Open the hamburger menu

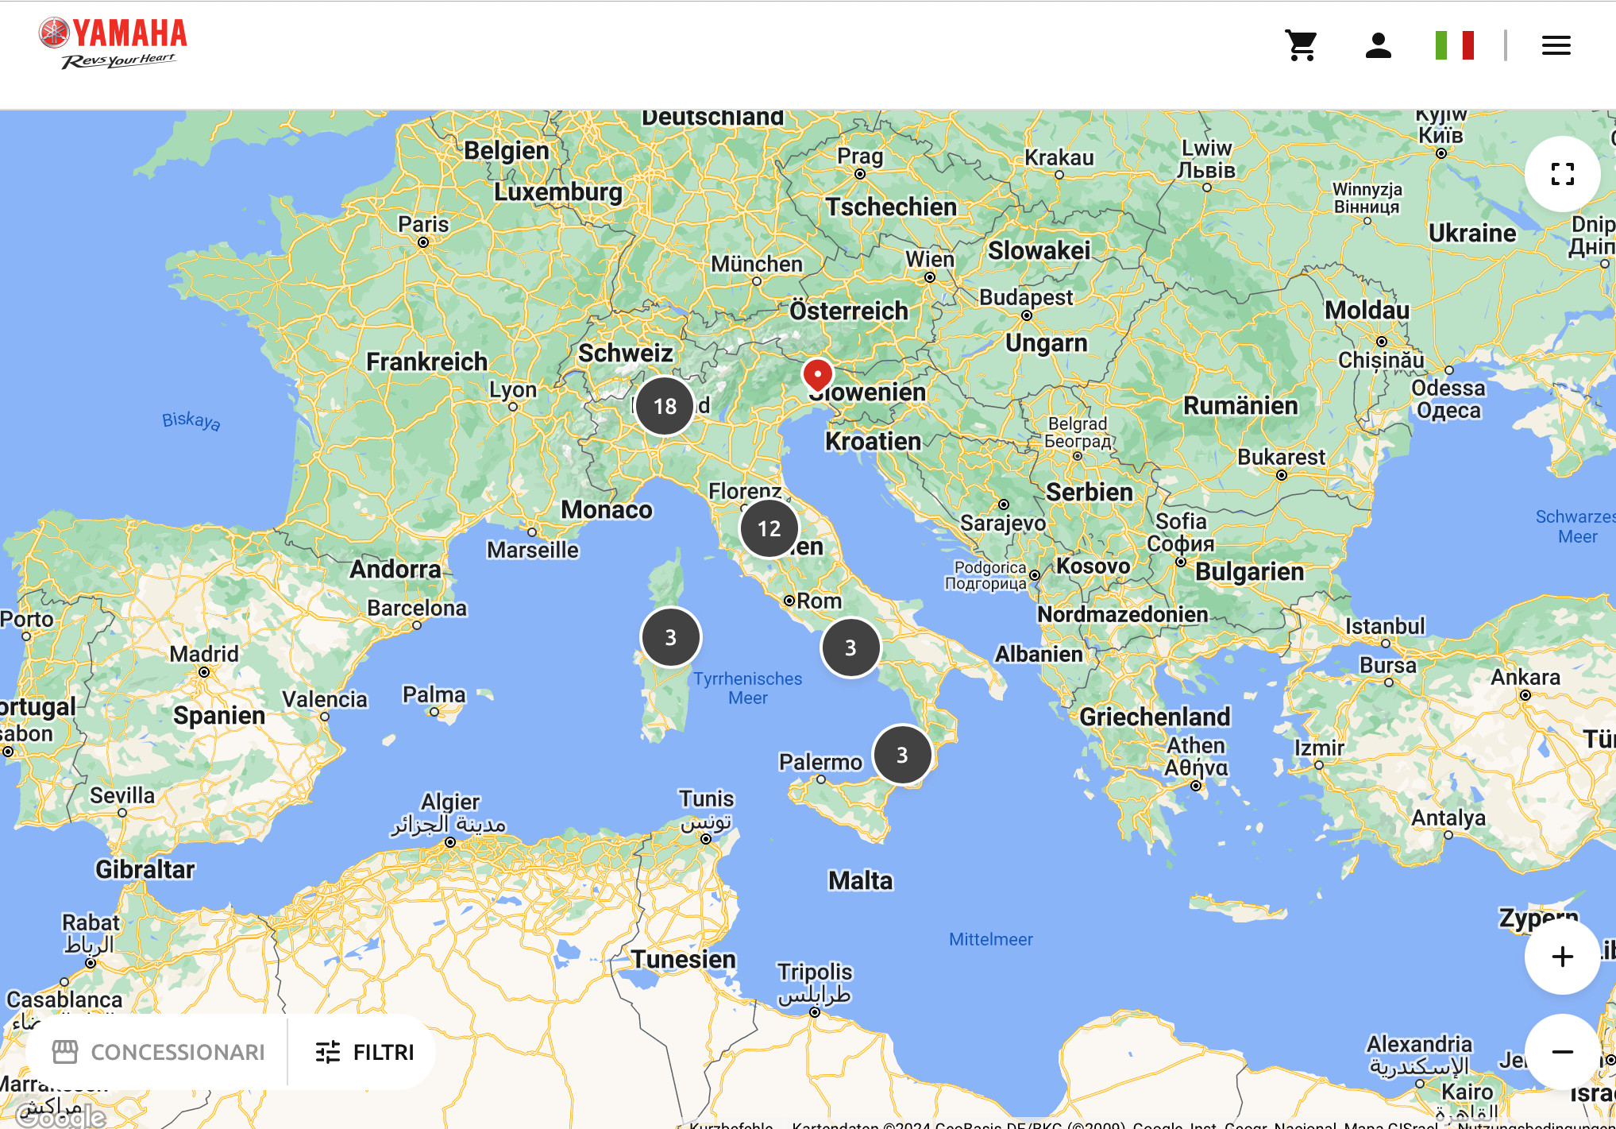(x=1556, y=46)
